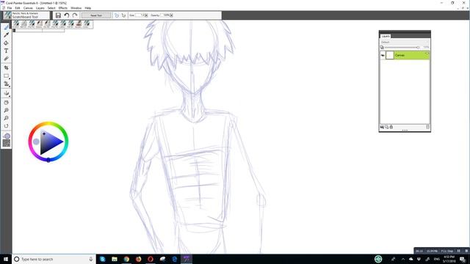The height and width of the screenshot is (264, 470).
Task: Pick second brush variant in recent brushes strip
Action: 23,24
